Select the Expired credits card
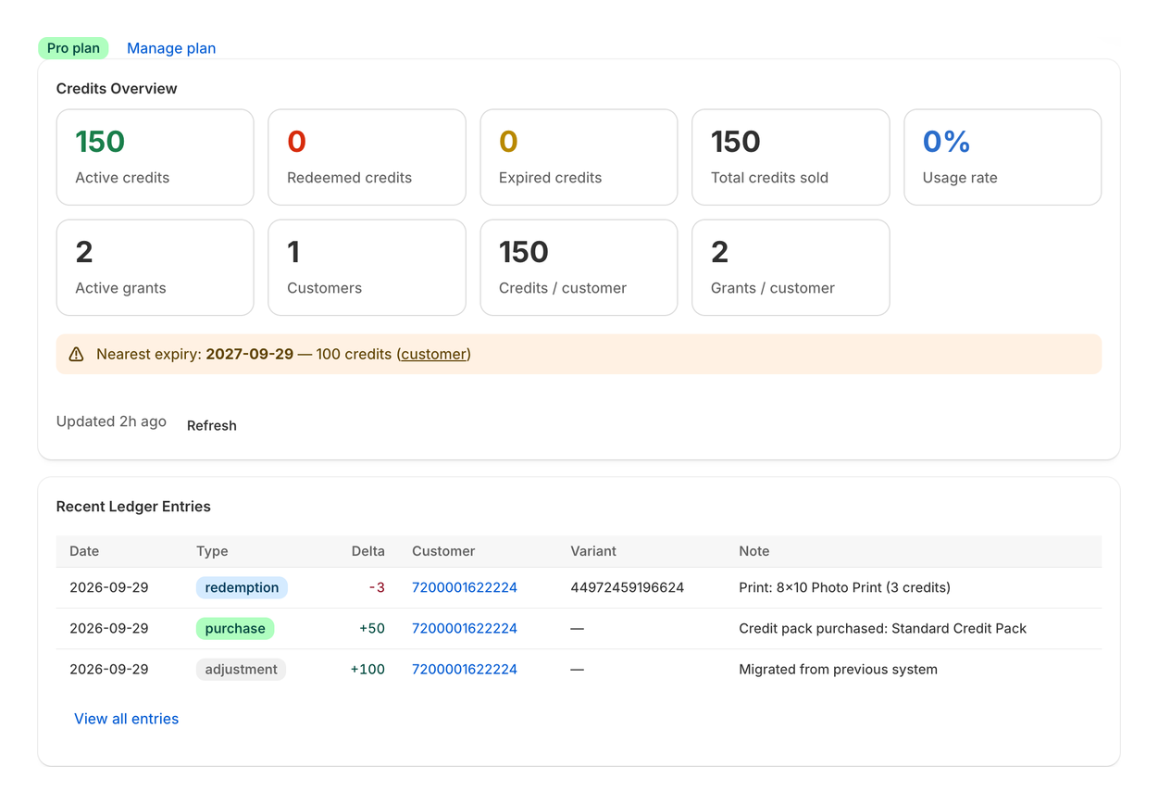Viewport: 1158px width, 804px height. pyautogui.click(x=579, y=157)
